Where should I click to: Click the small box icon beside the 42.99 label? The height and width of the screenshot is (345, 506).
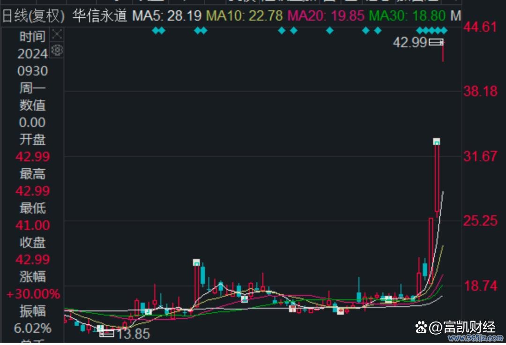click(x=436, y=43)
